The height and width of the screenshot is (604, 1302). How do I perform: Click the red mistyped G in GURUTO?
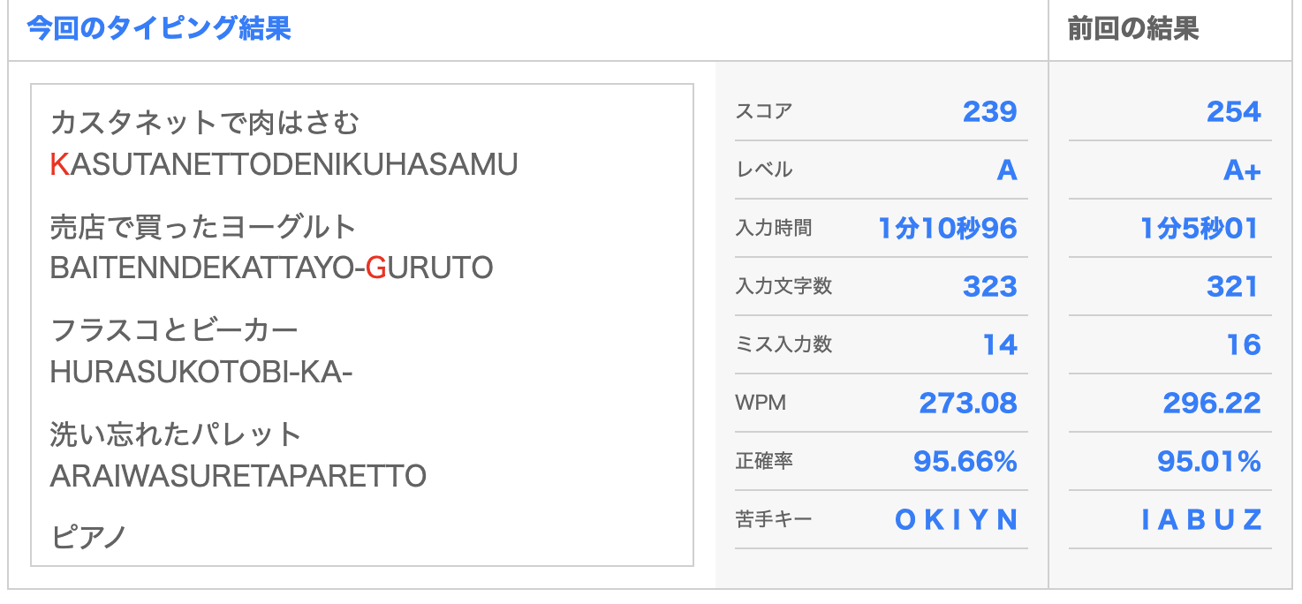[x=375, y=268]
